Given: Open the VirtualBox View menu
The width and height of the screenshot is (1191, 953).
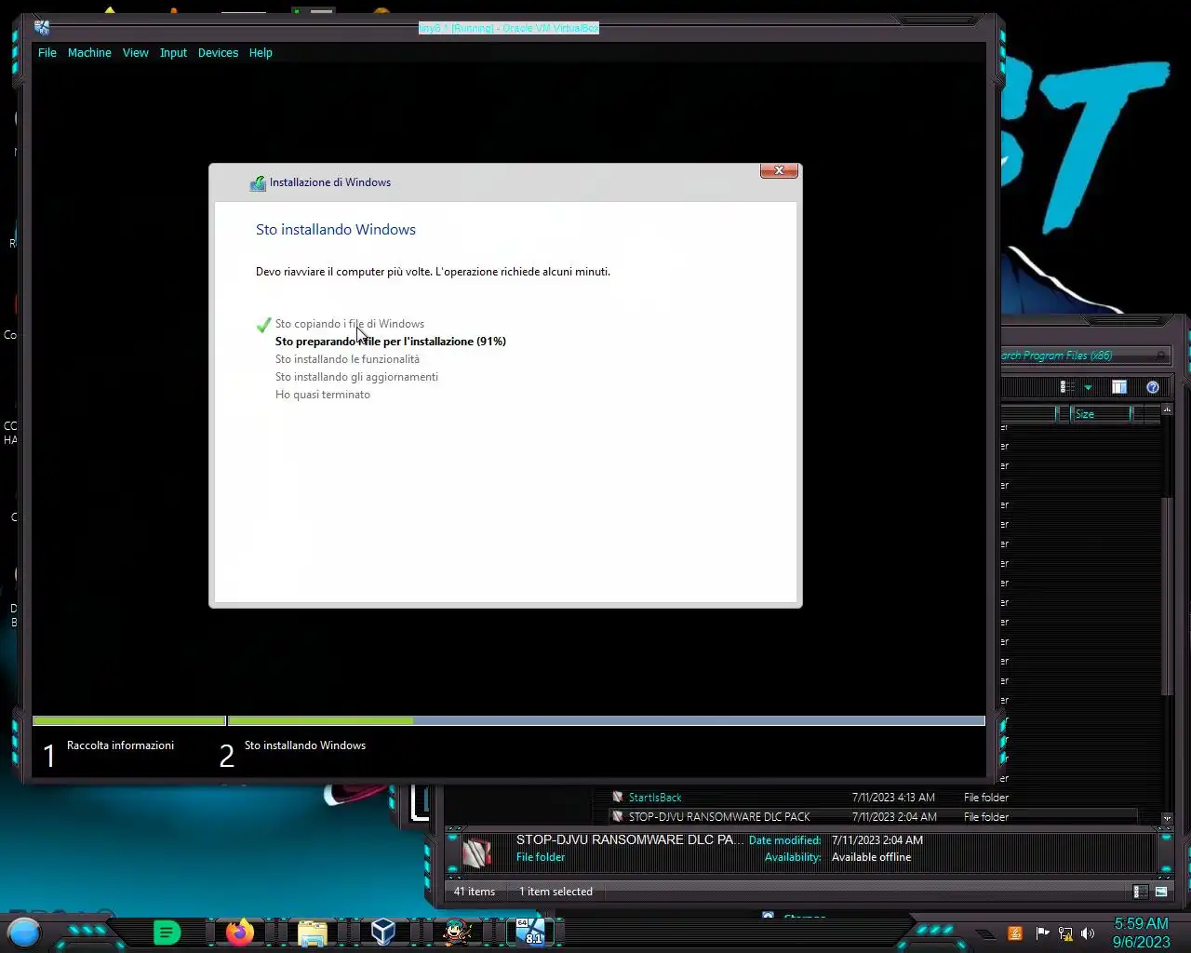Looking at the screenshot, I should [136, 53].
